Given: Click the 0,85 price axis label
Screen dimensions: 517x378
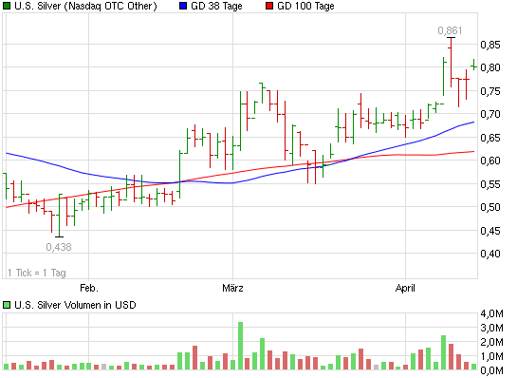Looking at the screenshot, I should tap(490, 45).
